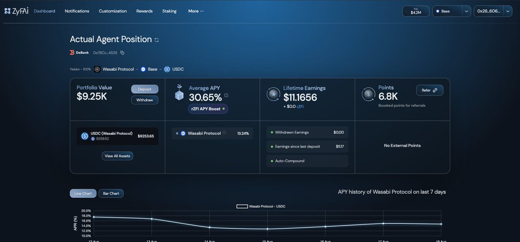Open the info icon beside 30.65%

226,96
